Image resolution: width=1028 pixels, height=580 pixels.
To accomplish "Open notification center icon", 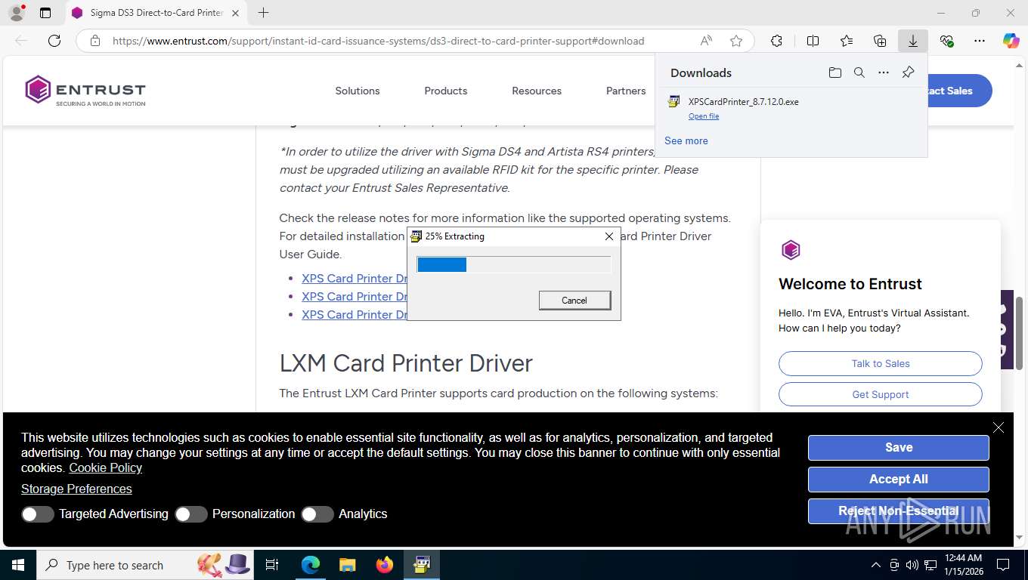I will point(1003,565).
